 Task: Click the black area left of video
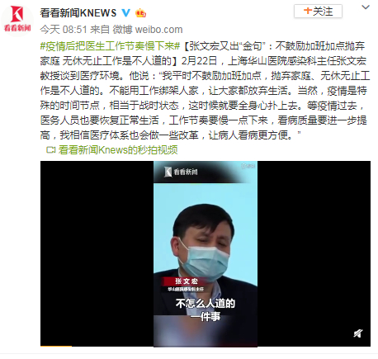pyautogui.click(x=97, y=253)
